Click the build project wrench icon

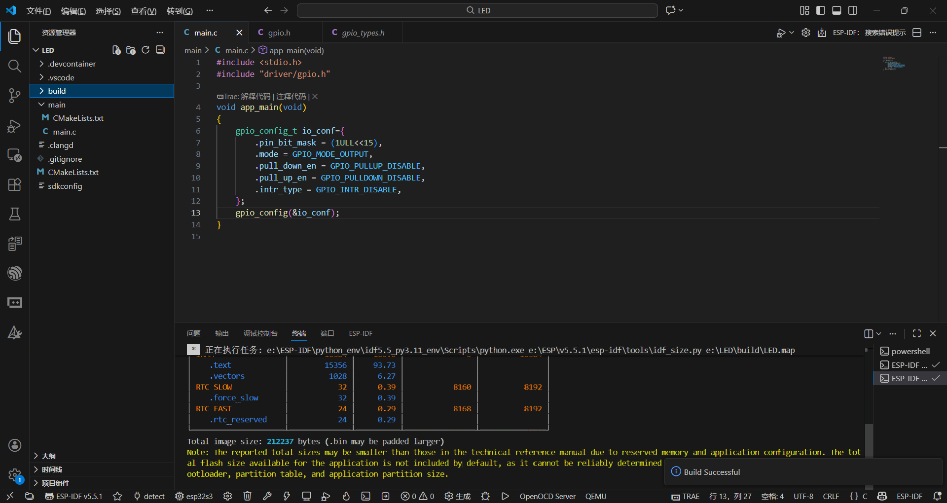pyautogui.click(x=267, y=496)
